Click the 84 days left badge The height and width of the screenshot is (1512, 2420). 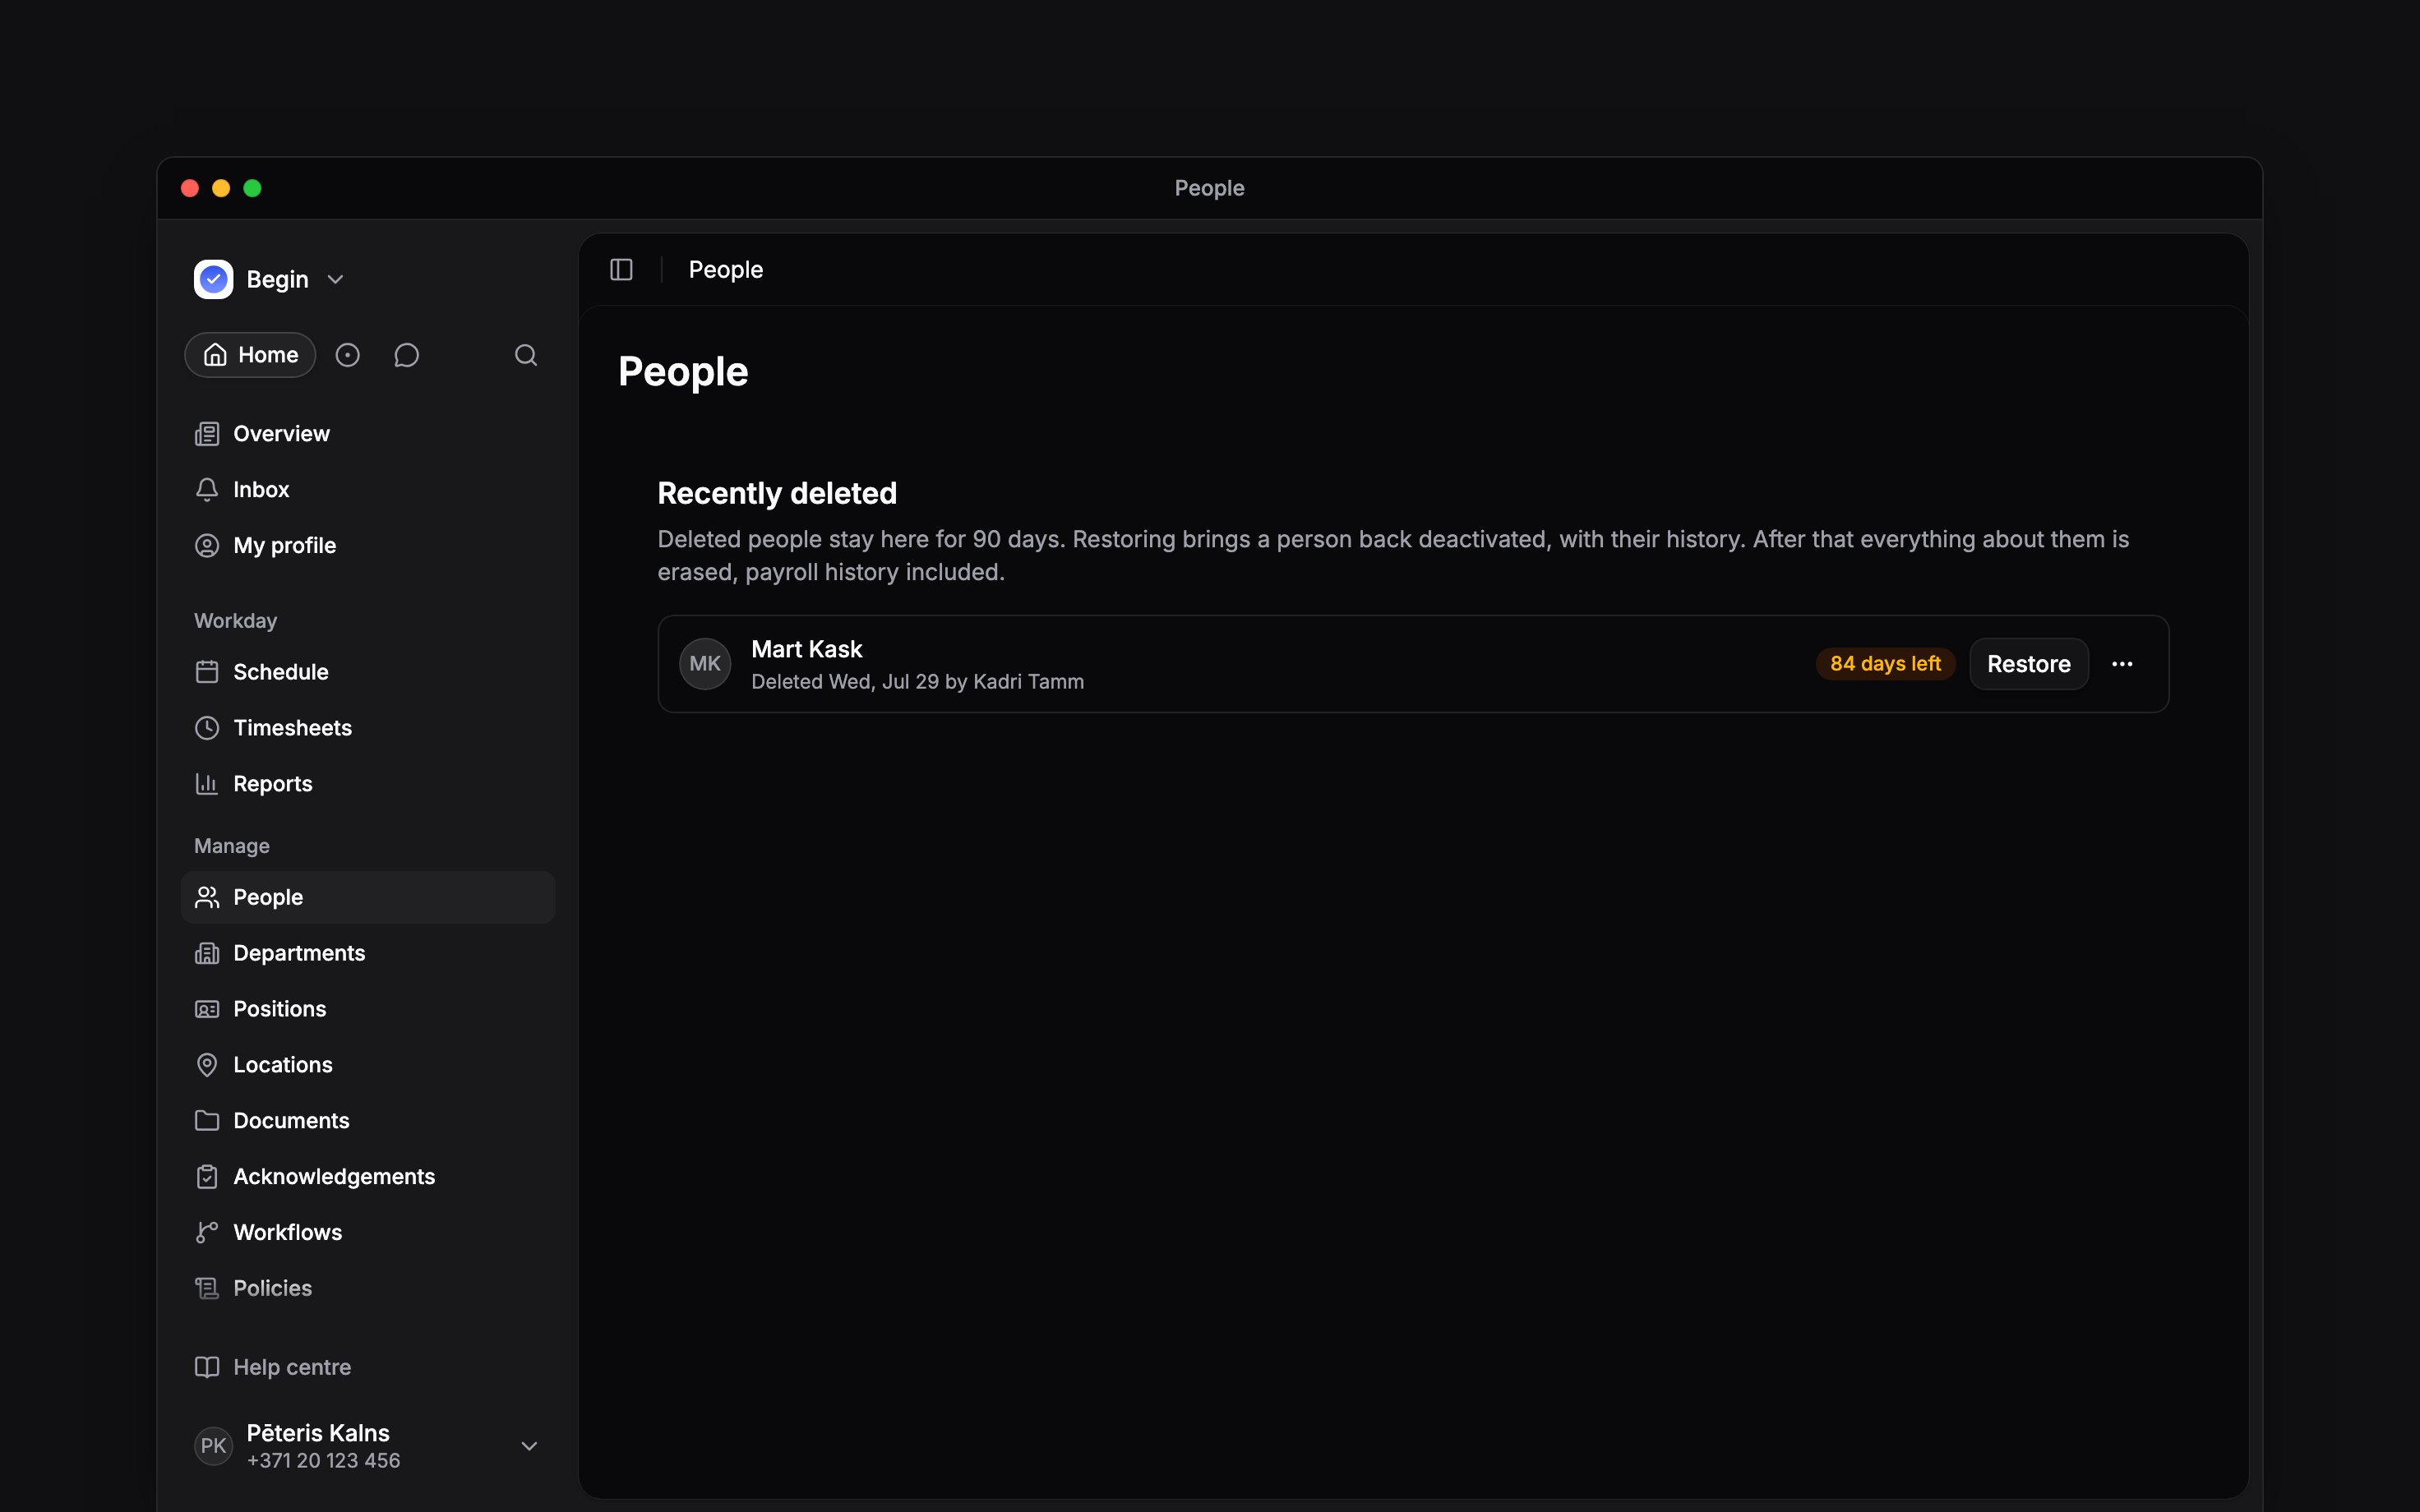(x=1885, y=664)
